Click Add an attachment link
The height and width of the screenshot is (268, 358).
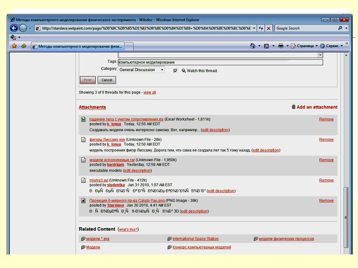click(317, 107)
